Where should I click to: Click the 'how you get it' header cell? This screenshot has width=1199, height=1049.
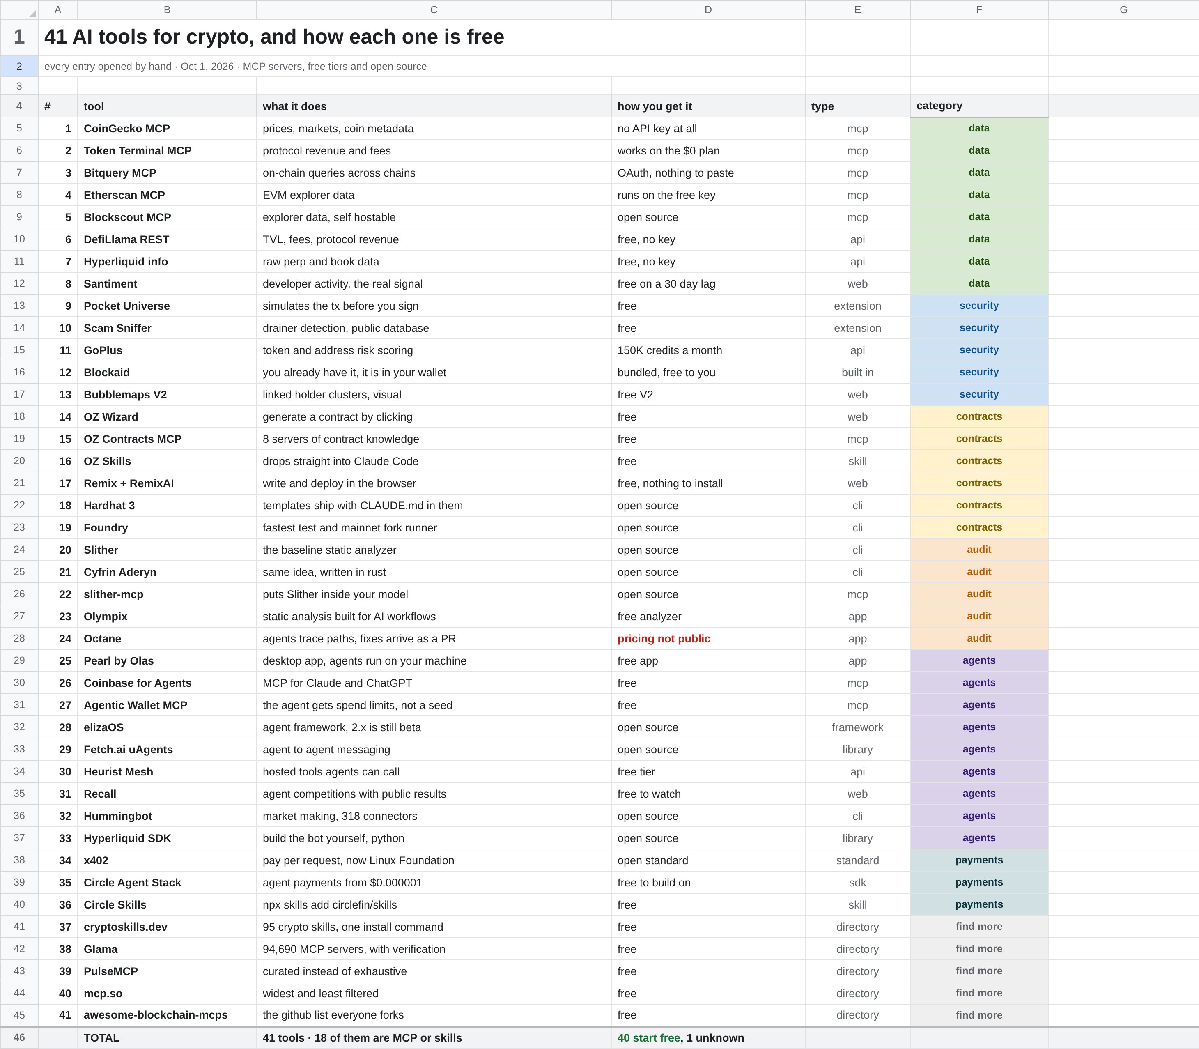click(708, 106)
